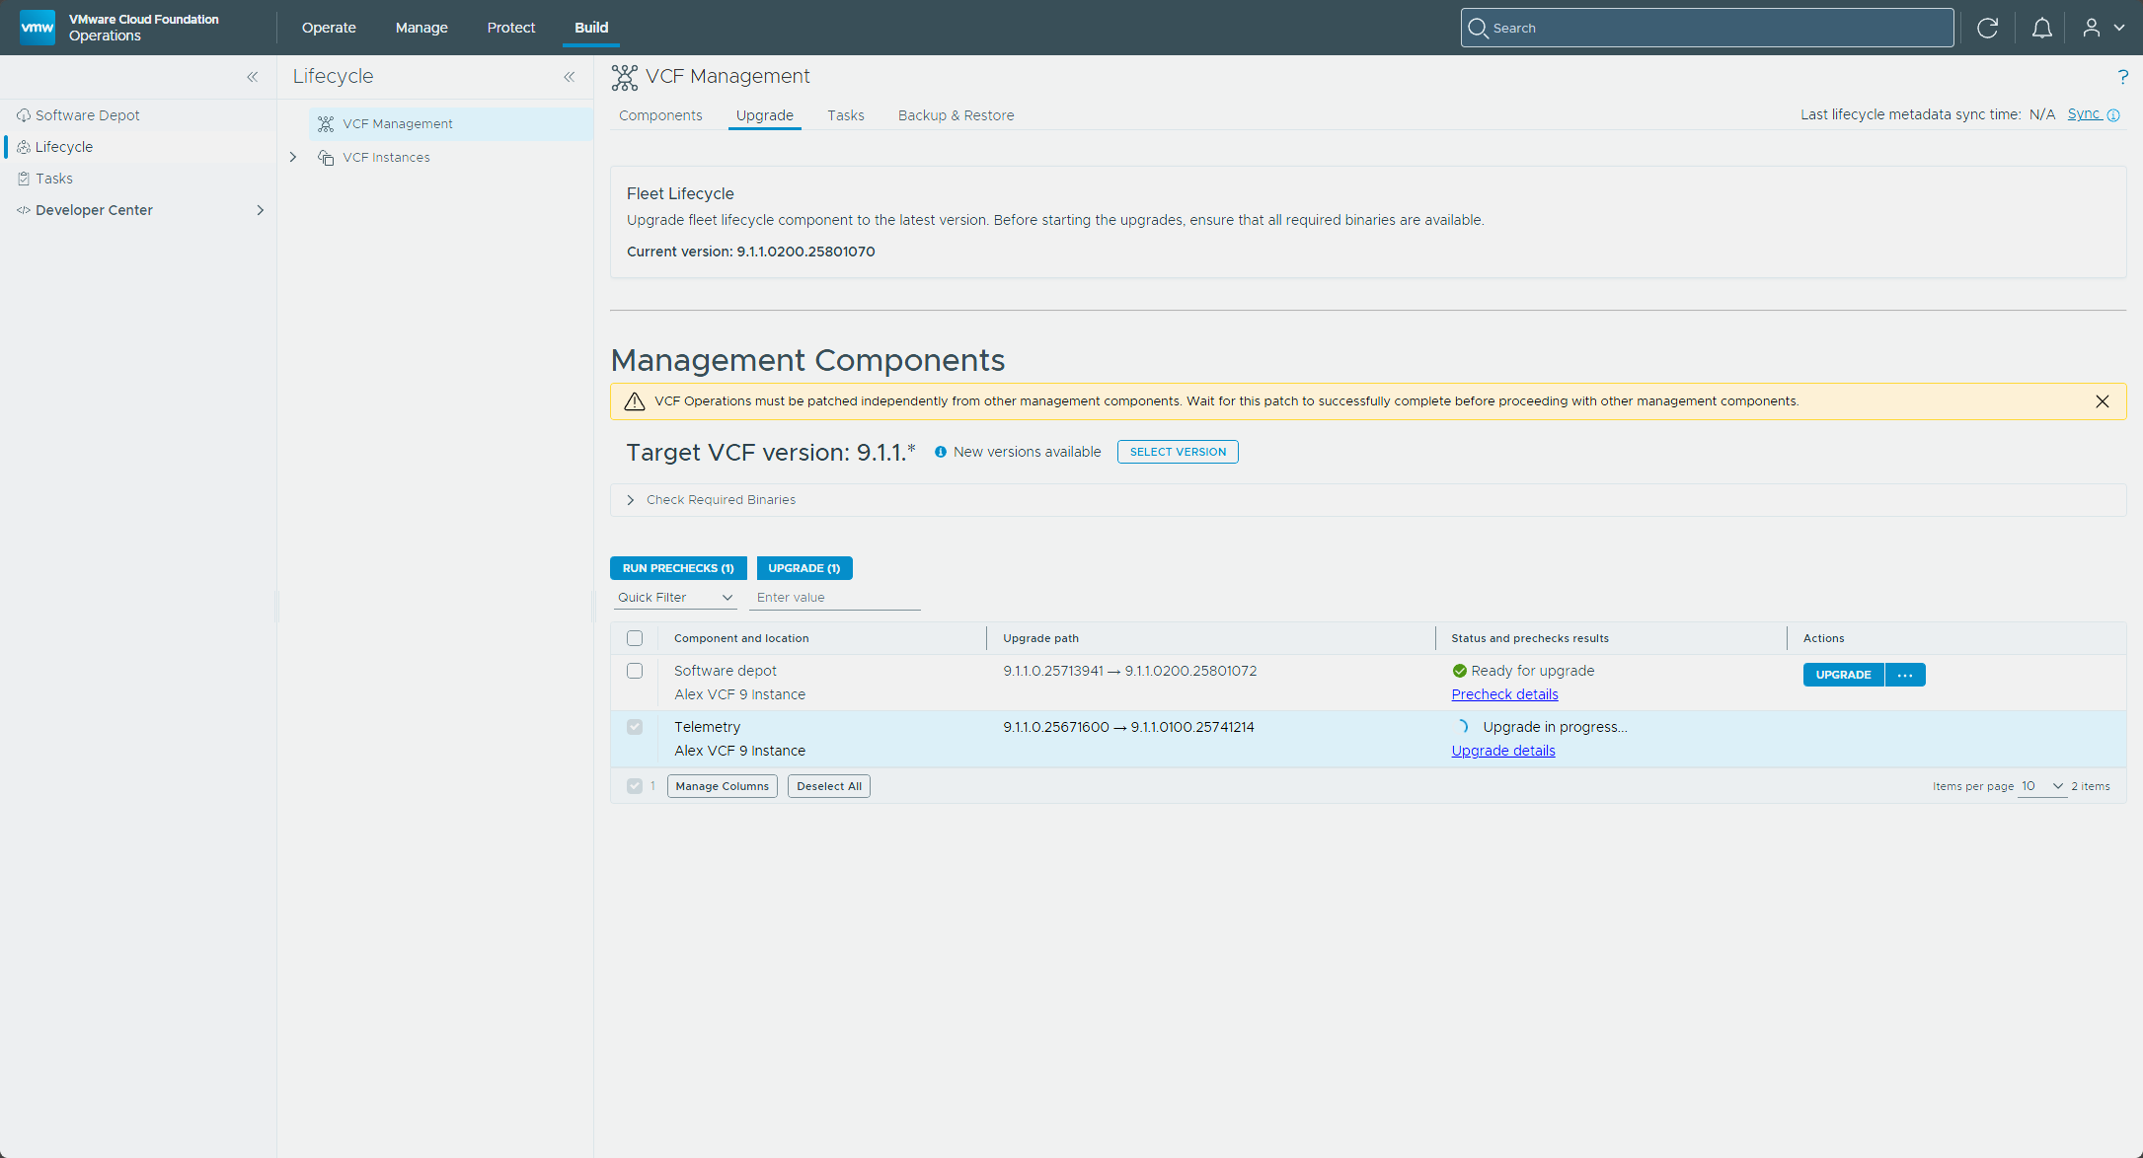This screenshot has height=1158, width=2143.
Task: Open the Upgrade details link
Action: pyautogui.click(x=1502, y=751)
